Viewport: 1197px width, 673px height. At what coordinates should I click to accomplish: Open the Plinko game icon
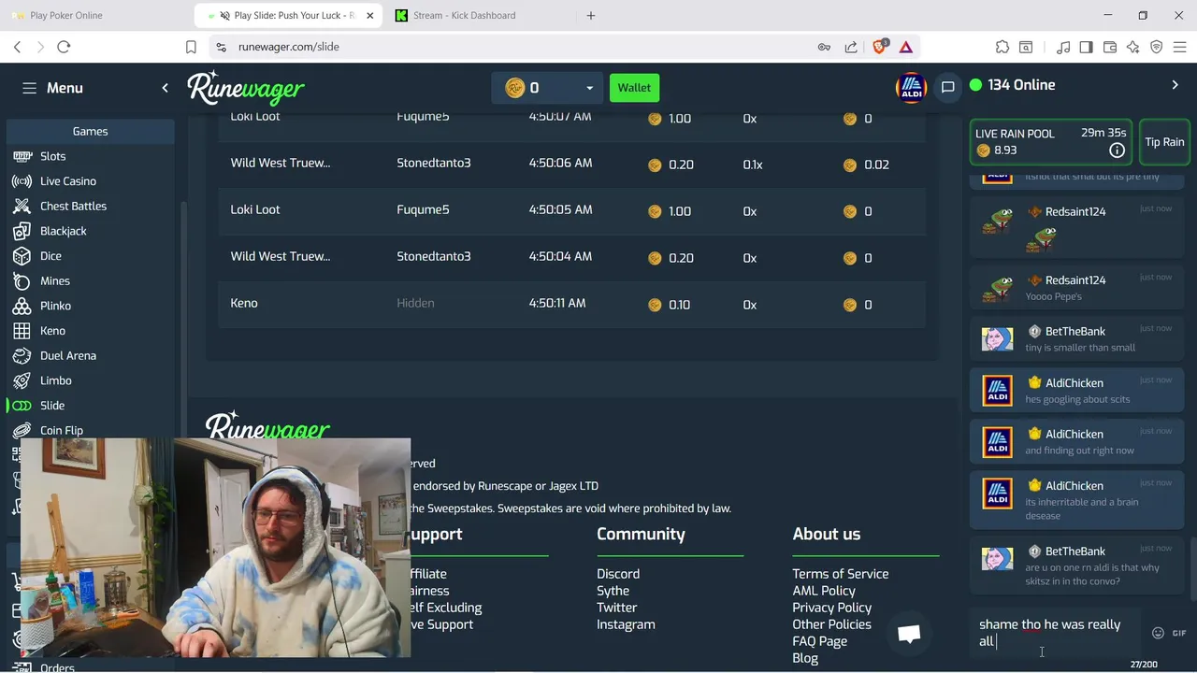tap(22, 306)
